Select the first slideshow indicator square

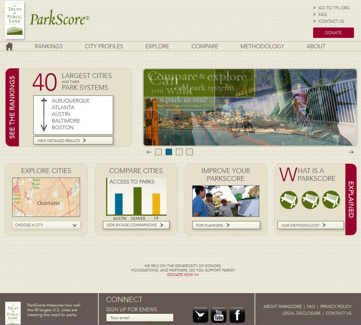pyautogui.click(x=158, y=152)
